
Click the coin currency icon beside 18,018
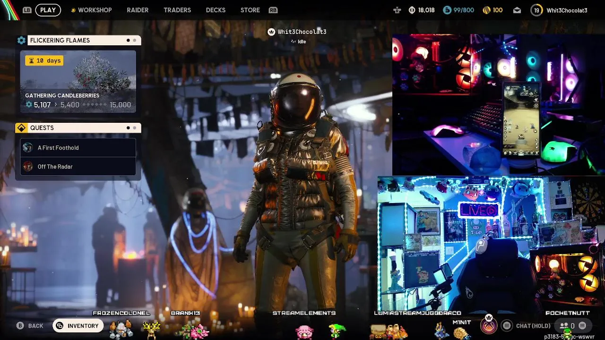tap(411, 10)
